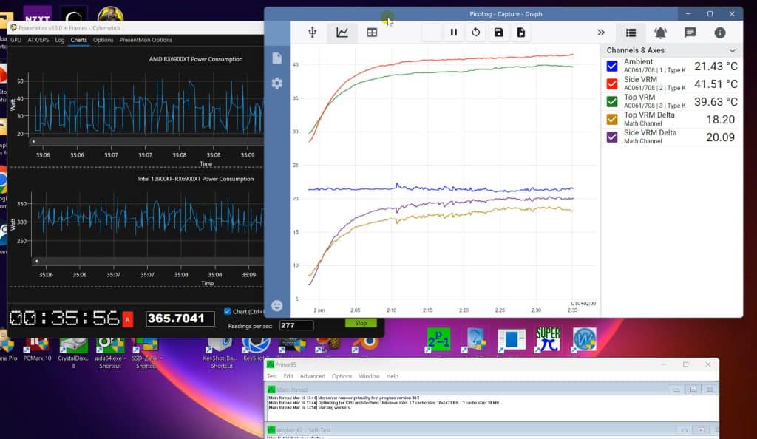
Task: Open the Options menu in Prime95
Action: point(342,376)
